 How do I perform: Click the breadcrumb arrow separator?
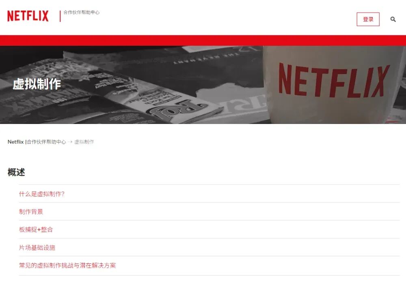click(x=70, y=142)
